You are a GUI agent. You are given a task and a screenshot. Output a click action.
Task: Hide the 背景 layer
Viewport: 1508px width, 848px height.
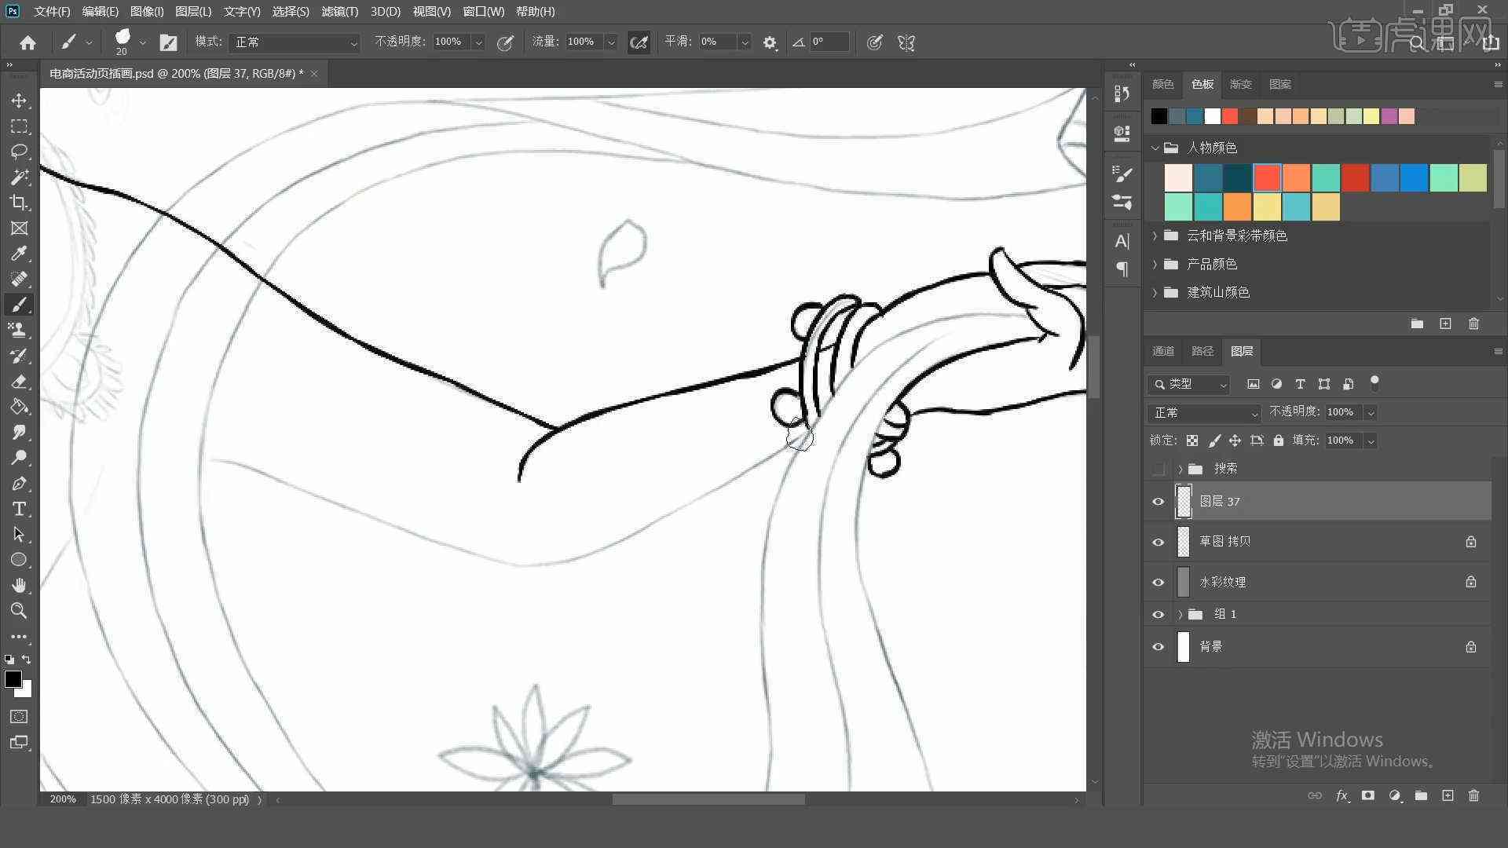(1158, 647)
